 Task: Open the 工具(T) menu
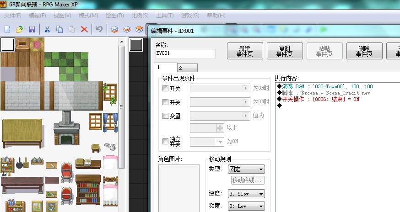click(x=165, y=16)
